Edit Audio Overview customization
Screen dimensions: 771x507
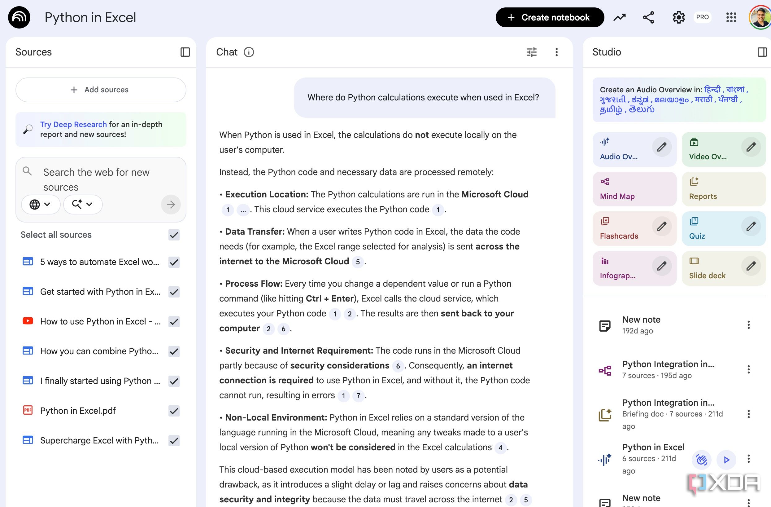(661, 147)
